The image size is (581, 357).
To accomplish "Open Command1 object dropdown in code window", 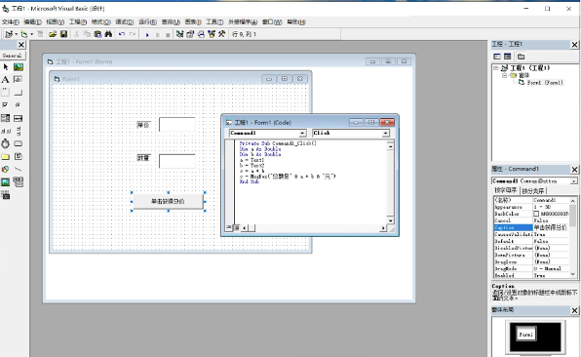I will pyautogui.click(x=303, y=133).
